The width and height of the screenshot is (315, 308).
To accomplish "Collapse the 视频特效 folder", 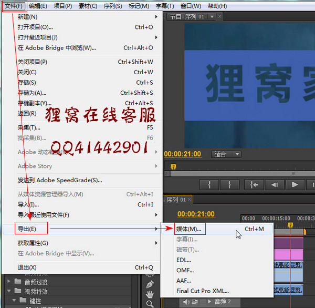I will (9, 291).
